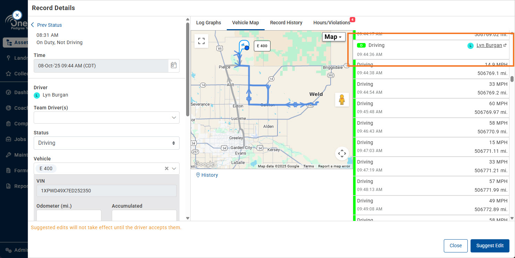This screenshot has height=258, width=515.
Task: Select the 09:44:54 AM Driving entry
Action: pos(431,89)
